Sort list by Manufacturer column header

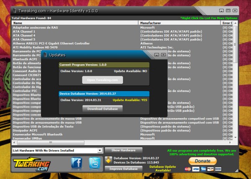point(179,23)
